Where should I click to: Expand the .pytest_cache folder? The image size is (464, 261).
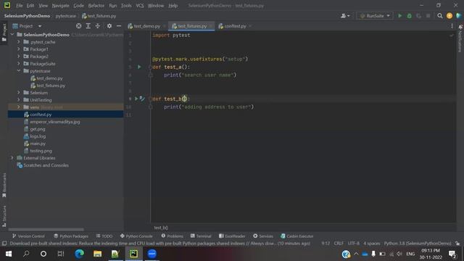(19, 42)
